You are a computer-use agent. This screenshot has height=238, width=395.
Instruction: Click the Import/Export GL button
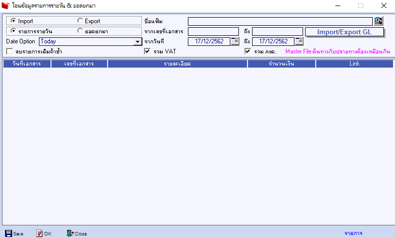pos(344,32)
